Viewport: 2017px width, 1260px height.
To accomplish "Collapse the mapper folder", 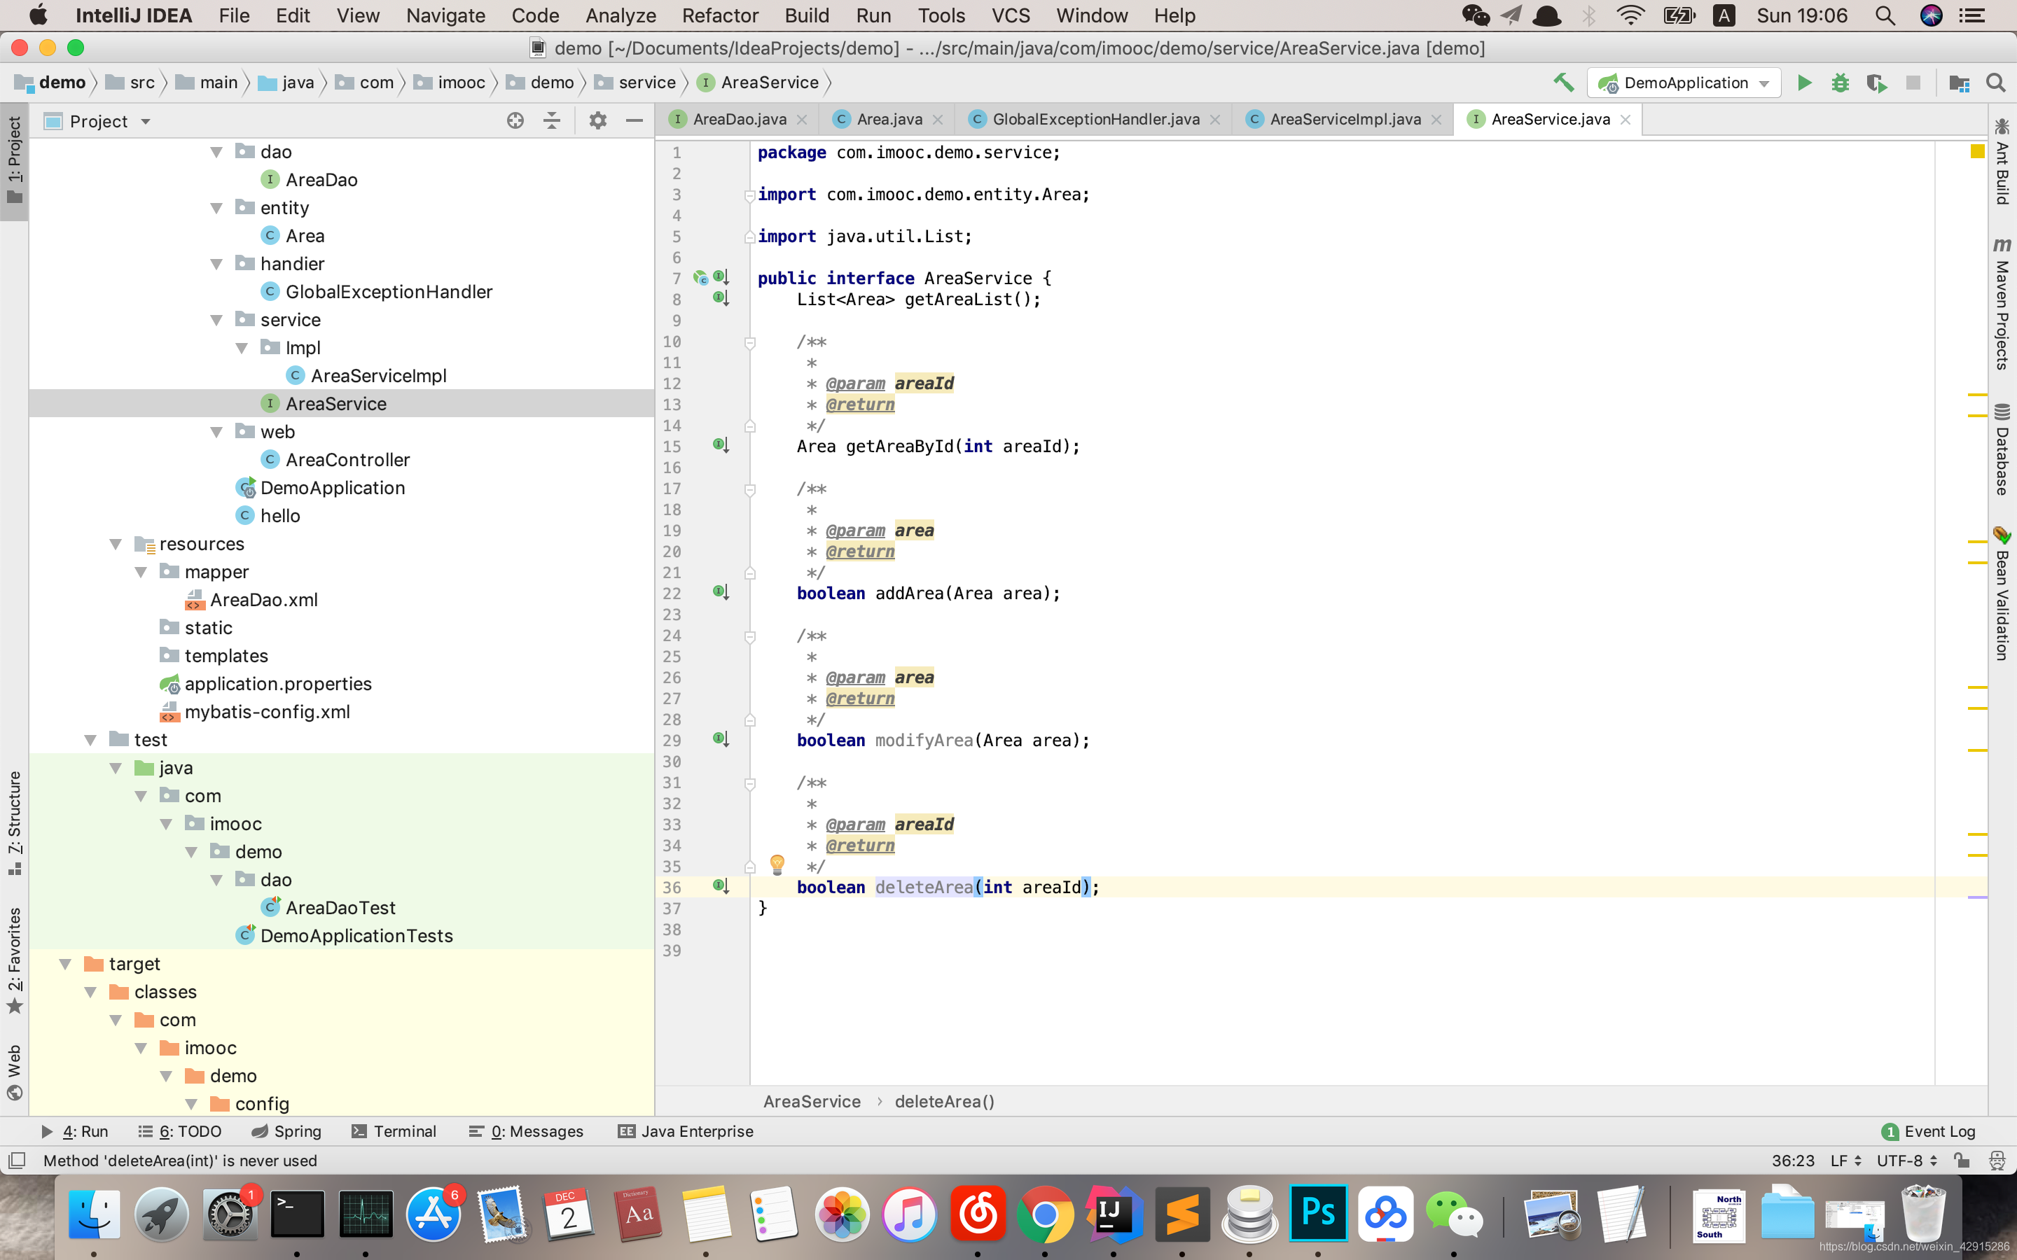I will (x=141, y=572).
